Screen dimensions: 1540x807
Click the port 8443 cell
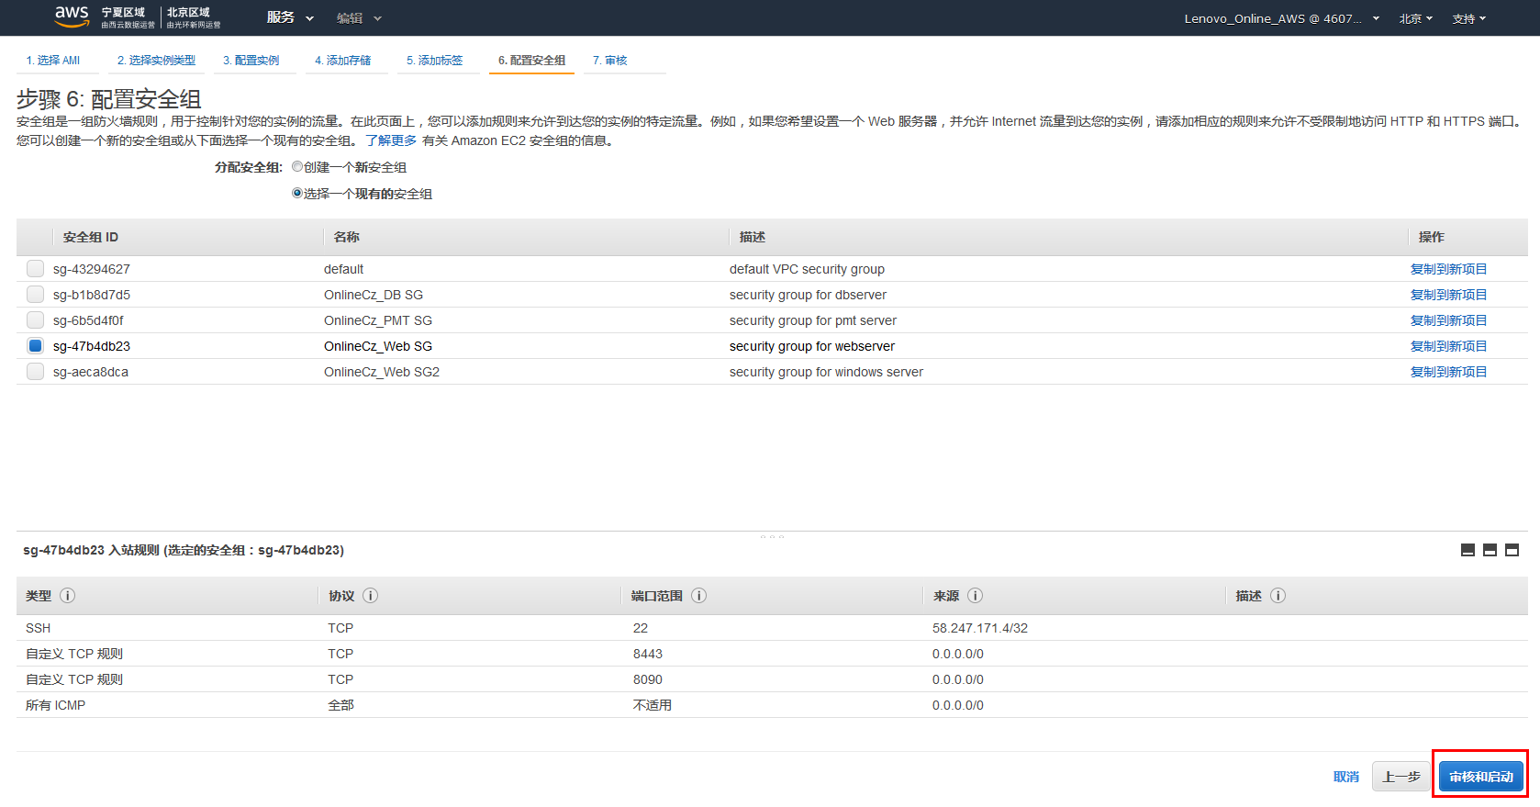pos(648,654)
